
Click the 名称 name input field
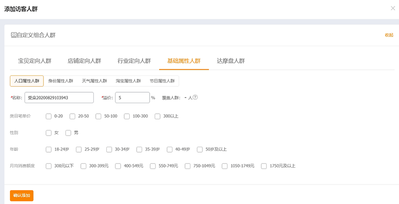59,98
